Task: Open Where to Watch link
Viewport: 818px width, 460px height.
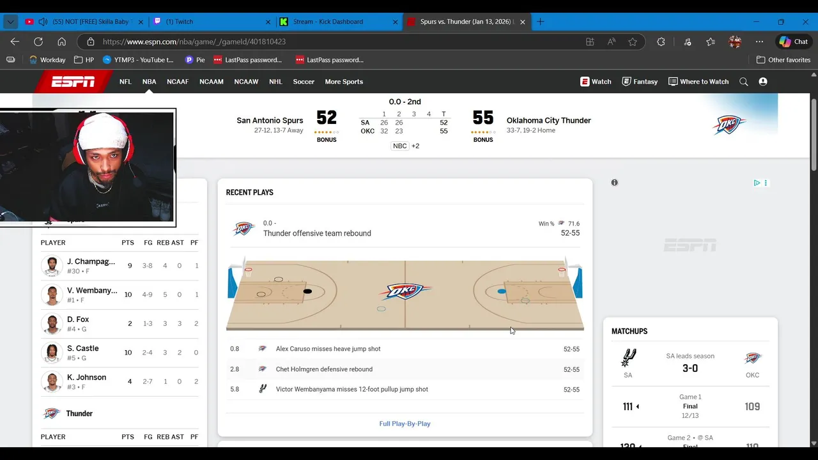Action: tap(698, 82)
